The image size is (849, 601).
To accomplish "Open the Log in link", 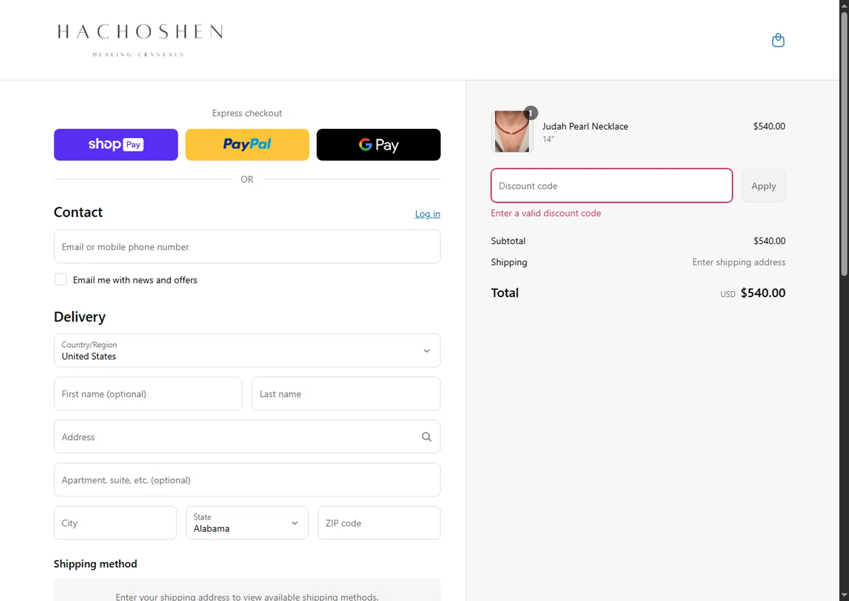I will pyautogui.click(x=427, y=214).
